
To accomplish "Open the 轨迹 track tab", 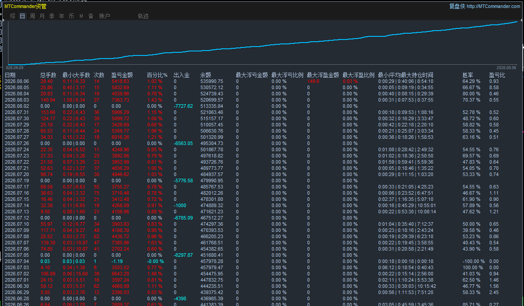I will (143, 16).
